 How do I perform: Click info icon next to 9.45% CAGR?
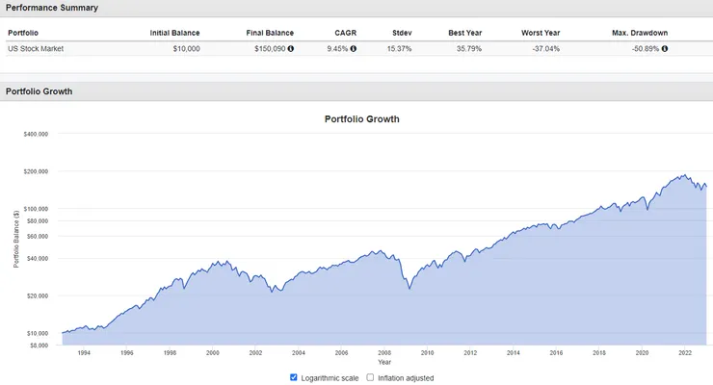(354, 48)
